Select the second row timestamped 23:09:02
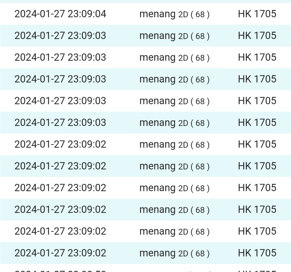The width and height of the screenshot is (291, 272). point(60,166)
